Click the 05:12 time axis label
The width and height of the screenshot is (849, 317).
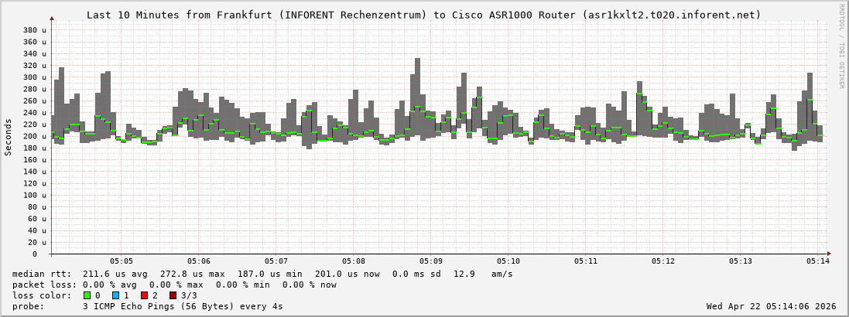[x=663, y=262]
